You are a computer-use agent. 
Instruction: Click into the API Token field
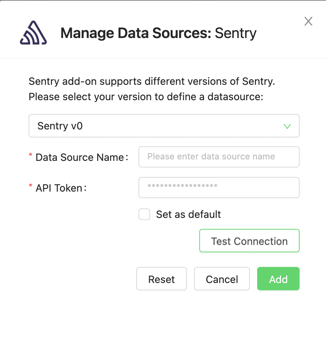pos(219,188)
